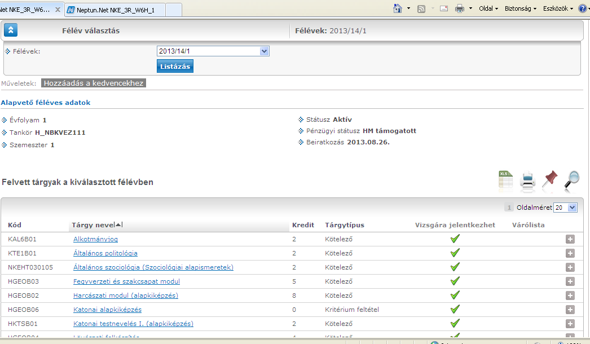Click Hozzáadás a kedvencekhez
590x344 pixels.
tap(93, 83)
